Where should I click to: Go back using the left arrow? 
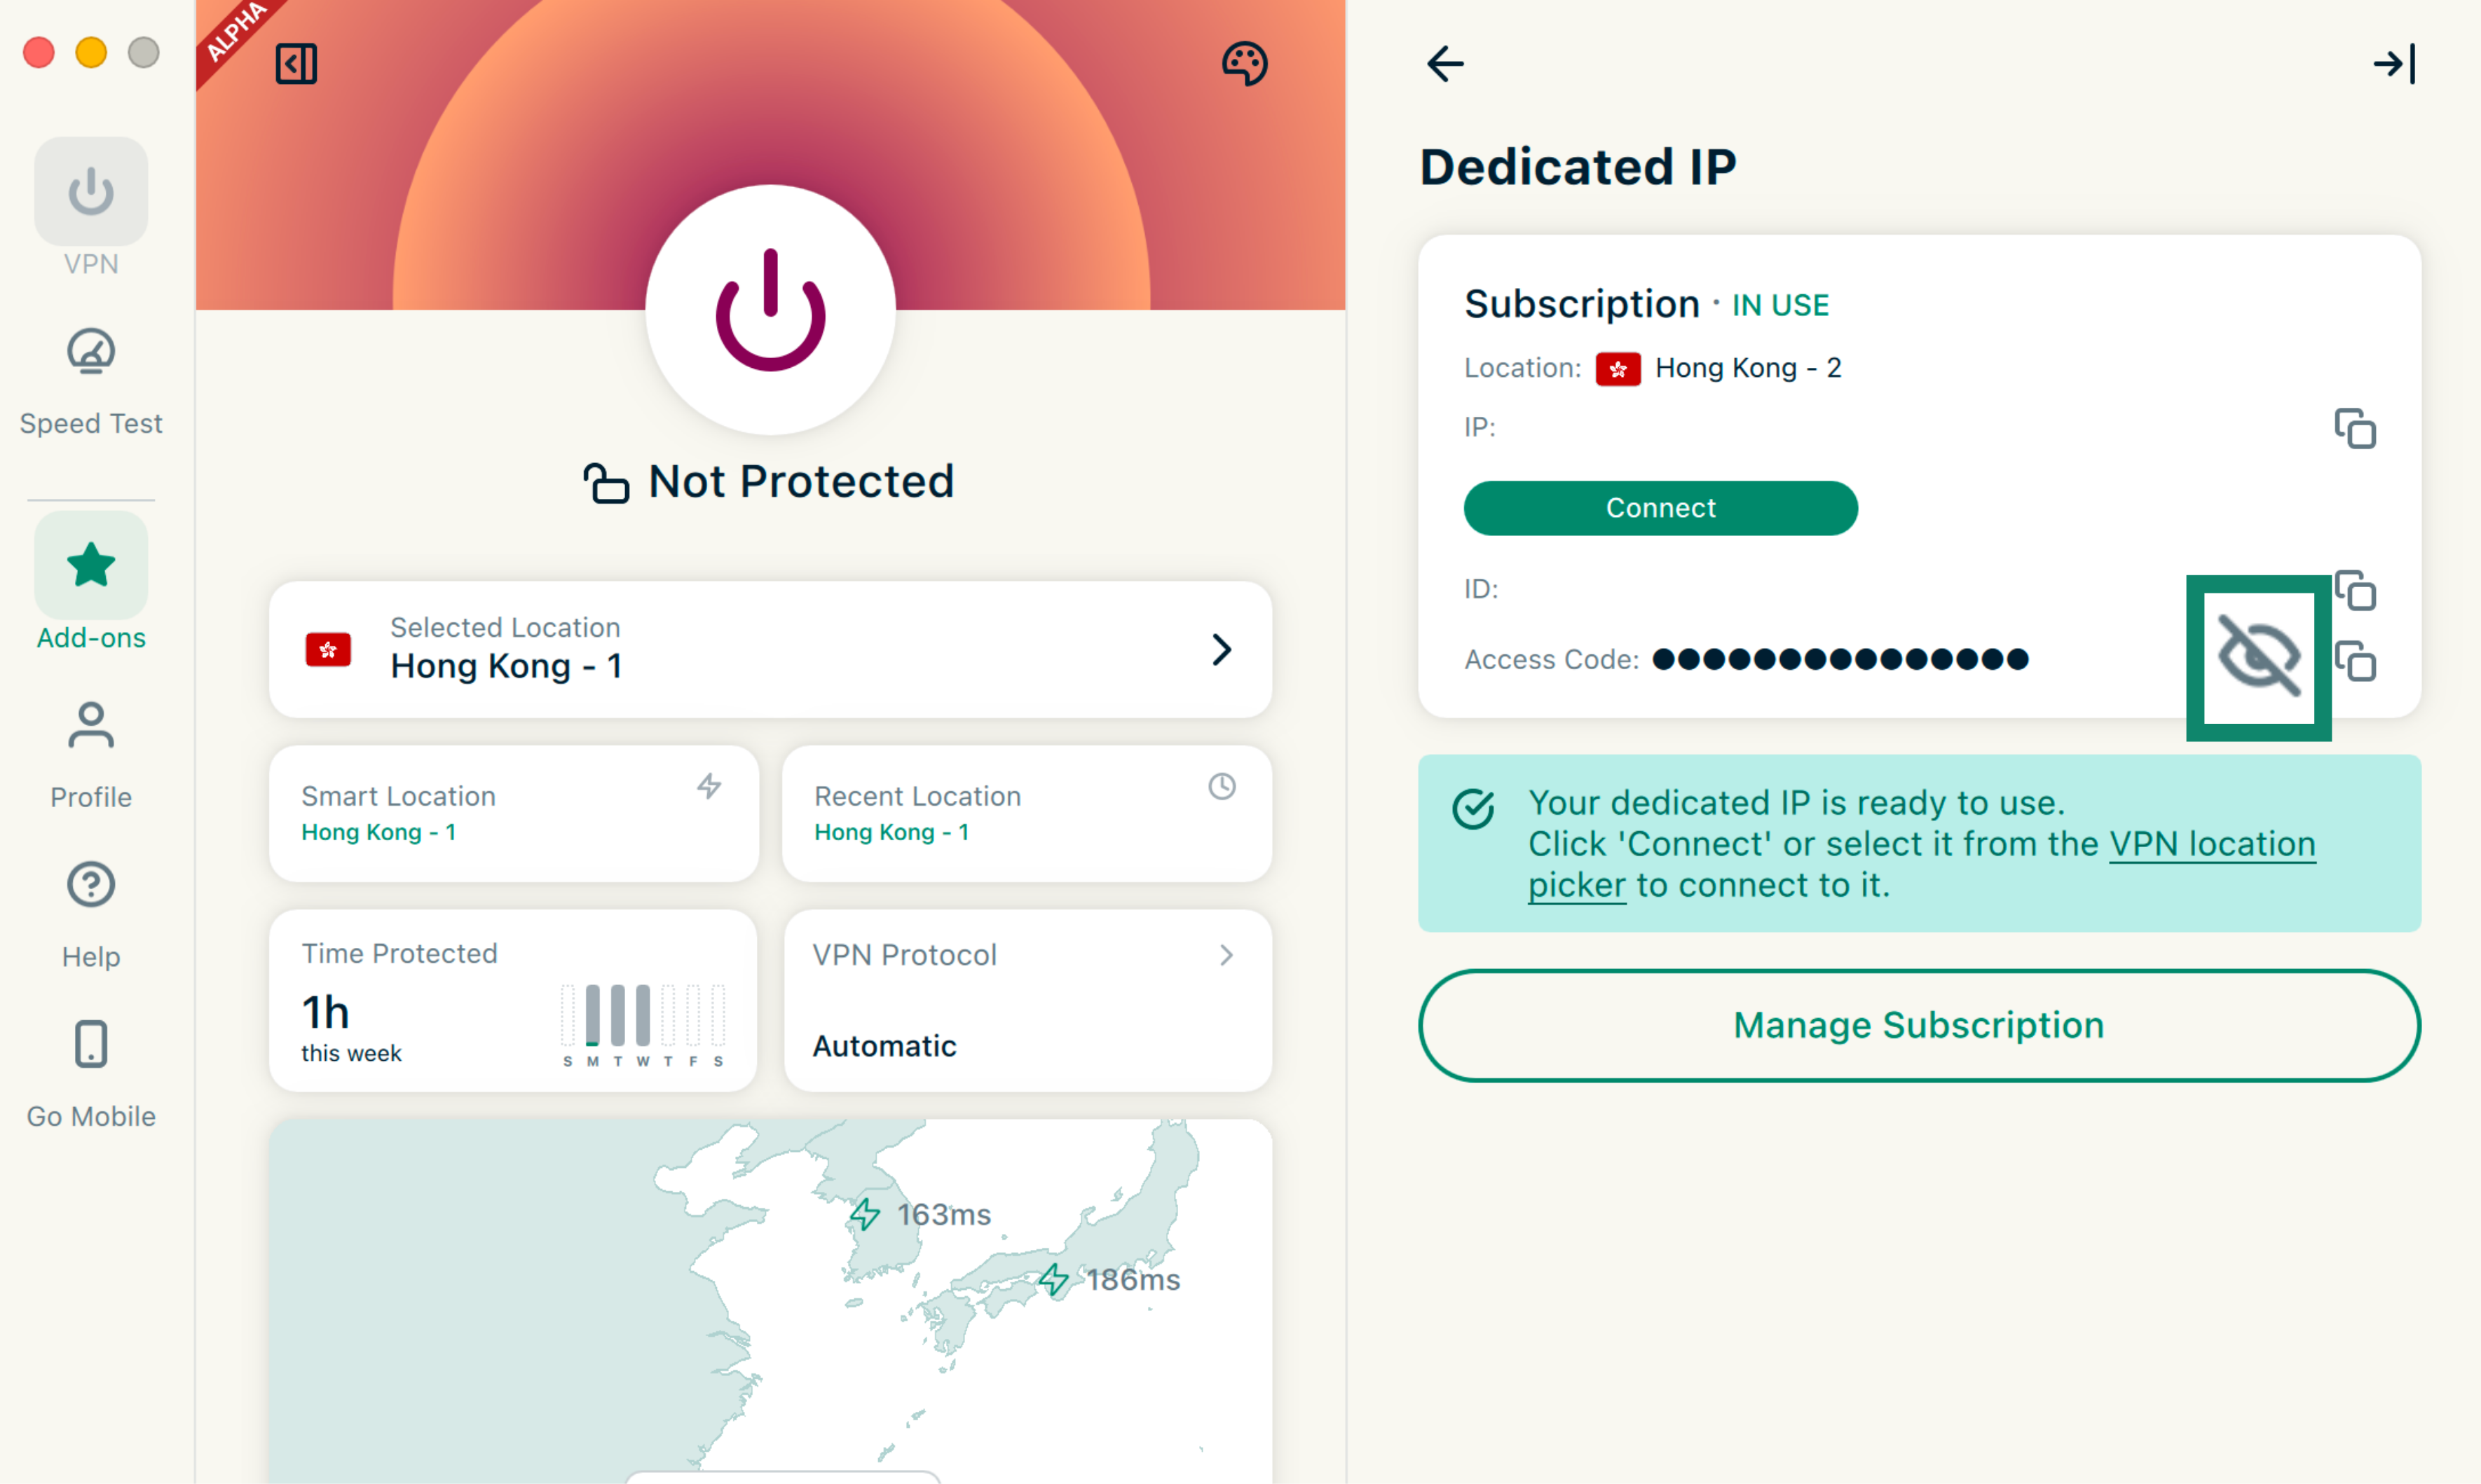[x=1445, y=64]
